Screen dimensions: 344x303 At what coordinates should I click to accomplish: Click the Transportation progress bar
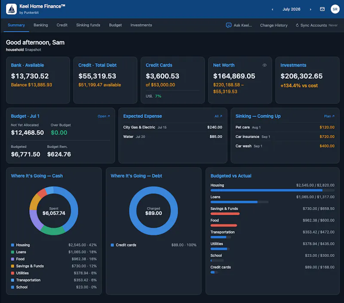[x=221, y=237]
